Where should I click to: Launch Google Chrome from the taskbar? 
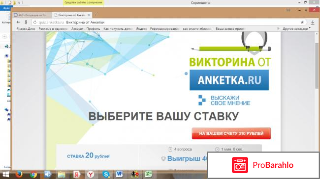[x=33, y=175]
